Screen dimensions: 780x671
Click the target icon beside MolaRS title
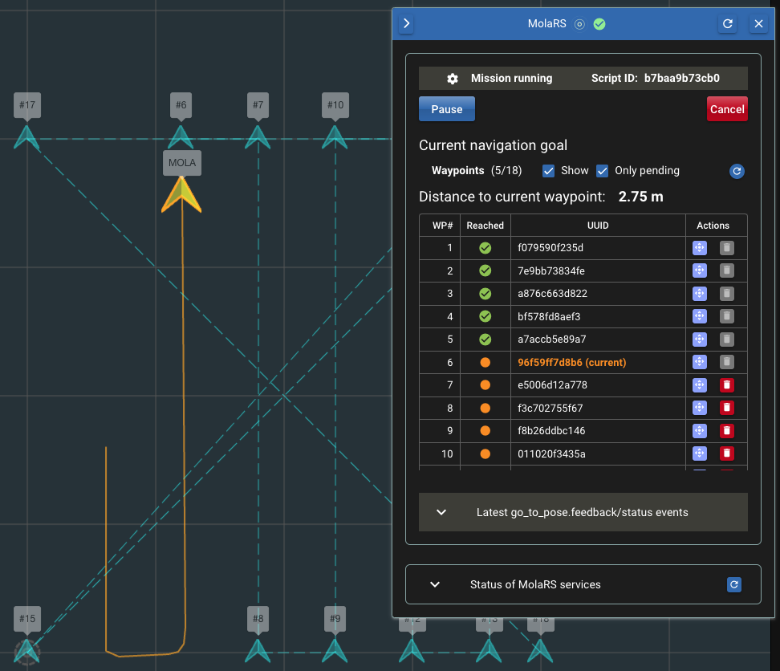(580, 24)
